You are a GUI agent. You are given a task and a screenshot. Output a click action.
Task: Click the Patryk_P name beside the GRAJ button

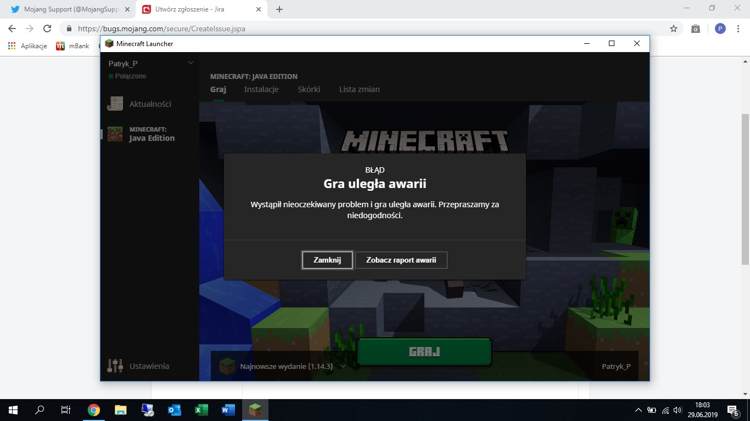tap(616, 366)
